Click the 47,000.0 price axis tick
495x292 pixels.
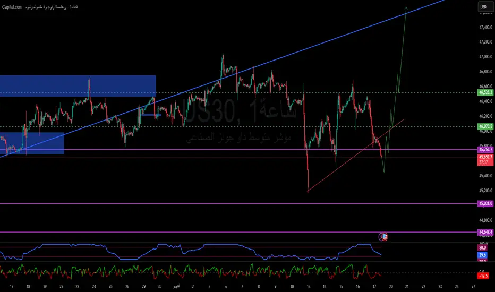click(x=485, y=57)
